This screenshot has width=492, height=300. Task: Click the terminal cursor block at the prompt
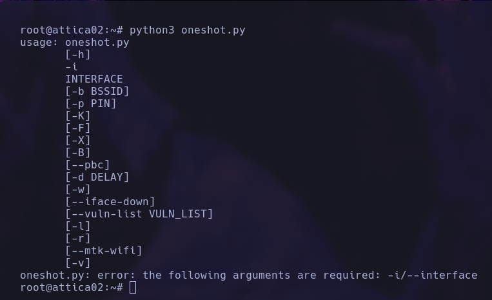click(x=133, y=288)
